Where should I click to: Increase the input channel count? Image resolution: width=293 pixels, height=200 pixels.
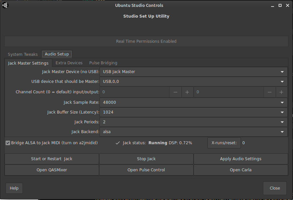[187, 92]
